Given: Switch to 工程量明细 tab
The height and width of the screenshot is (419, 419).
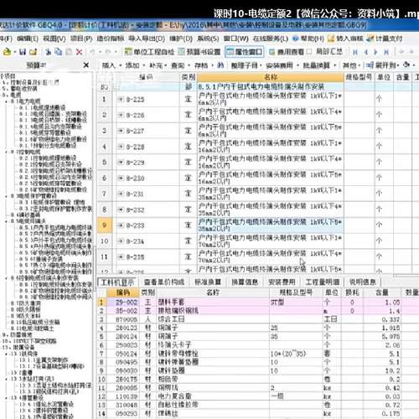Looking at the screenshot, I should click(323, 282).
